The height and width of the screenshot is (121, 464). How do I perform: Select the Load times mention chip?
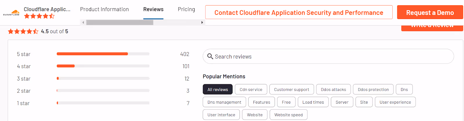(313, 102)
